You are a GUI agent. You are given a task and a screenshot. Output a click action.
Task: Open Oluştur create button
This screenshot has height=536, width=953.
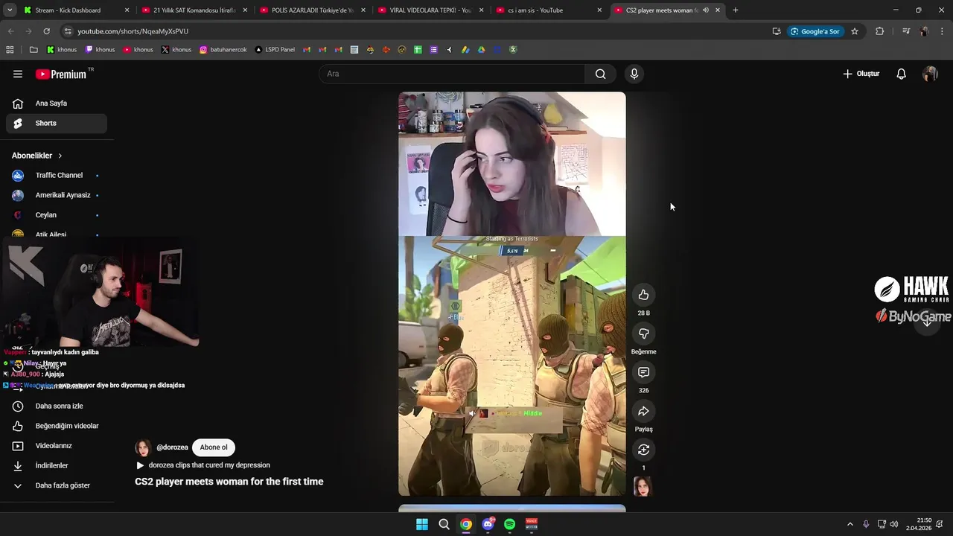(861, 74)
